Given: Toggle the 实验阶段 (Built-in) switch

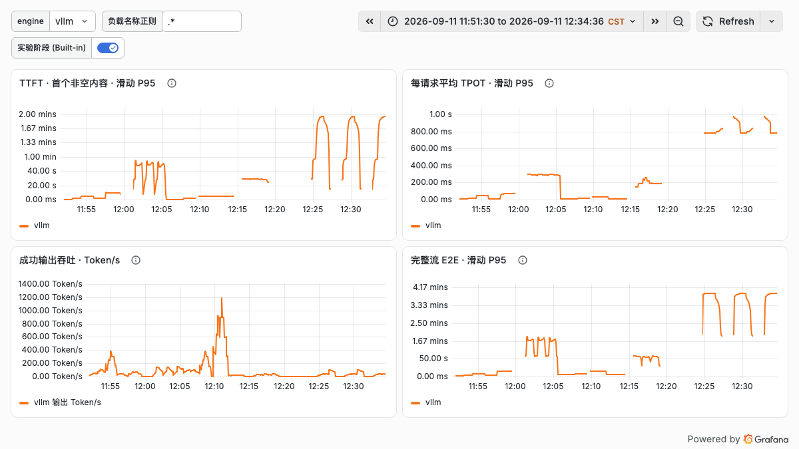Looking at the screenshot, I should coord(108,48).
